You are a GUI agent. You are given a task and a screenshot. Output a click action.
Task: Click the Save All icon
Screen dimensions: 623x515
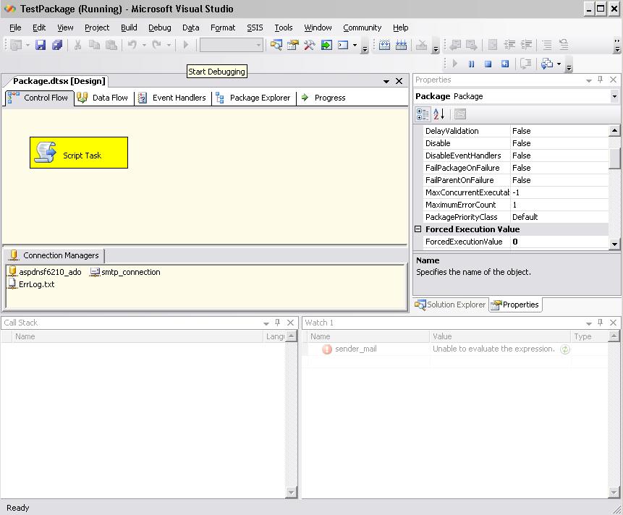(57, 45)
